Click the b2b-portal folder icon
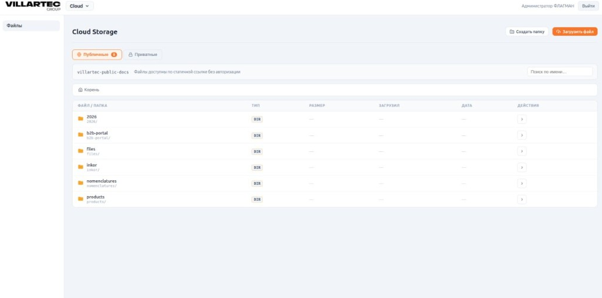This screenshot has height=298, width=602. tap(81, 135)
